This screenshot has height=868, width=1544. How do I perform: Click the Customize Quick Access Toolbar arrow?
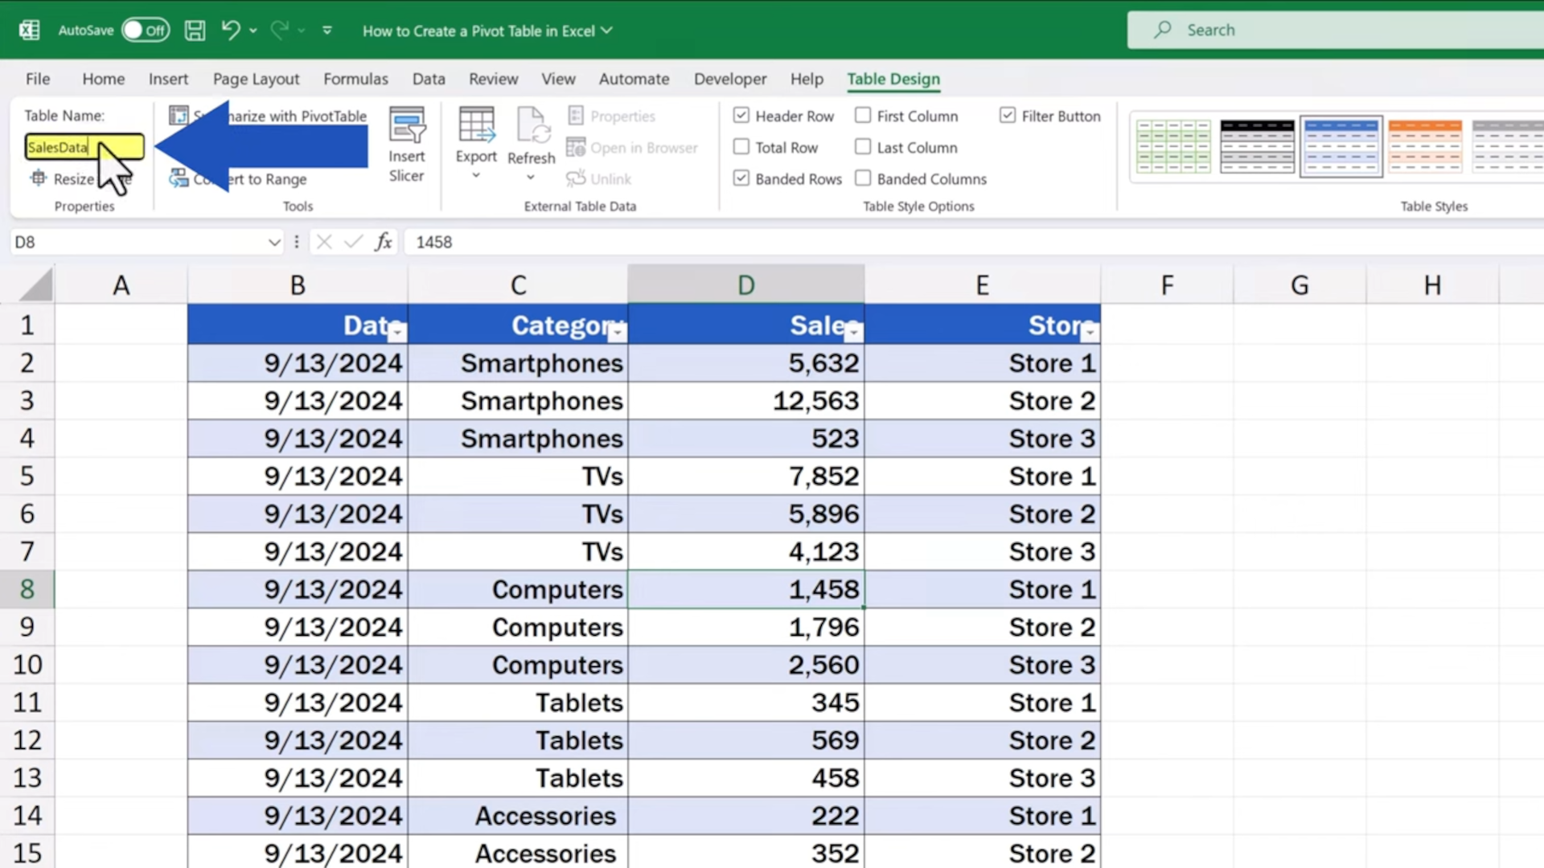tap(327, 31)
